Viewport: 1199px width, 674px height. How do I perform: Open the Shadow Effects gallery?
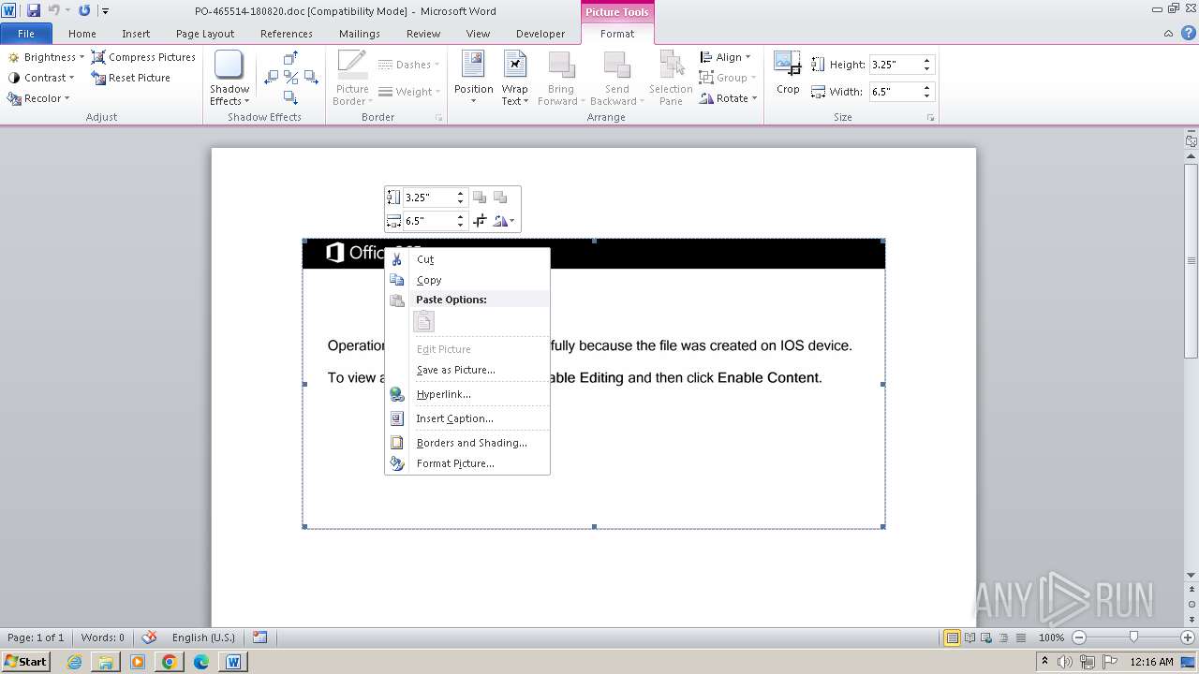pos(229,79)
